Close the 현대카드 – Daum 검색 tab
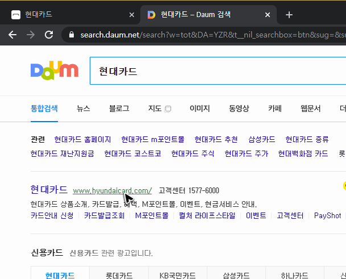 (267, 15)
